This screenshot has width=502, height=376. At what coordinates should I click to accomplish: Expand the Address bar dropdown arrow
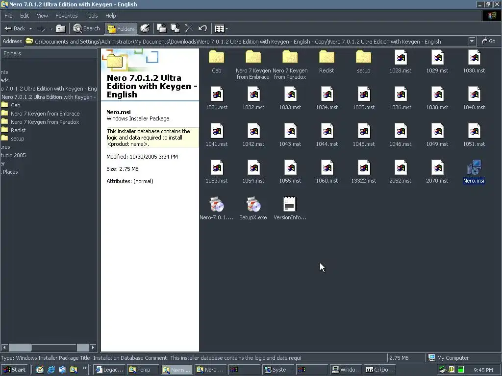tap(472, 41)
